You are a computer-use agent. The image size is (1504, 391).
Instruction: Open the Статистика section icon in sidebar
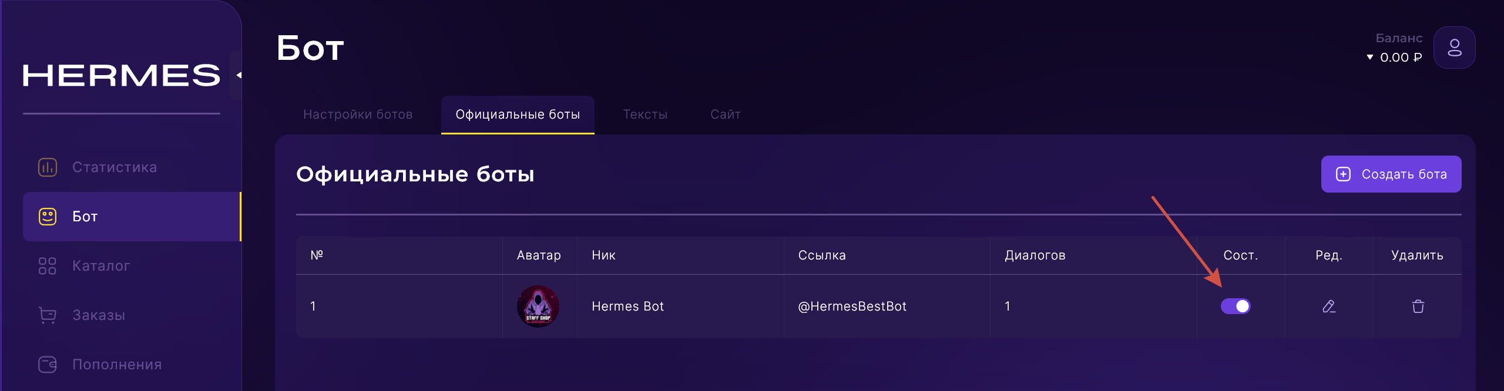pyautogui.click(x=47, y=167)
